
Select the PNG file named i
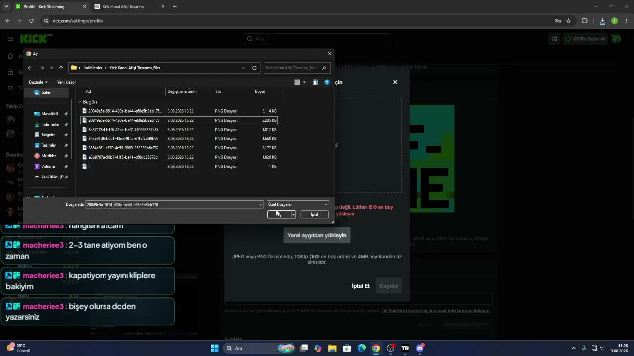point(179,167)
